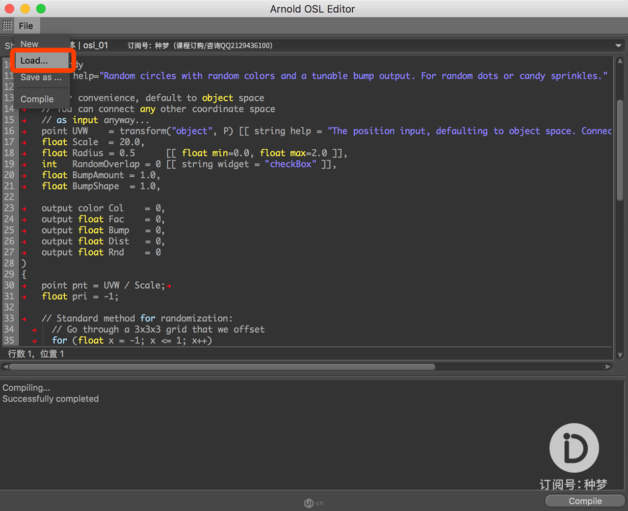Click the 'Successfully completed' log message
This screenshot has height=511, width=628.
(51, 399)
